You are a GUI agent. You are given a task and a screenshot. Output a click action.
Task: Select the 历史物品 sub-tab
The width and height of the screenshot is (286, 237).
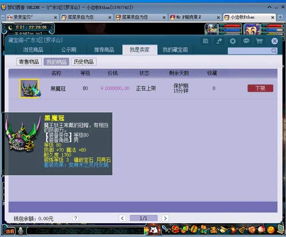coord(84,62)
